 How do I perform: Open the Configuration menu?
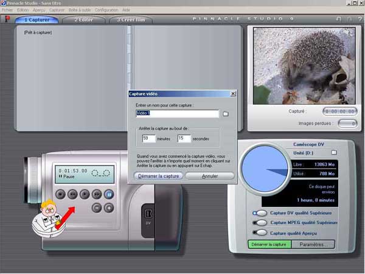pyautogui.click(x=106, y=10)
